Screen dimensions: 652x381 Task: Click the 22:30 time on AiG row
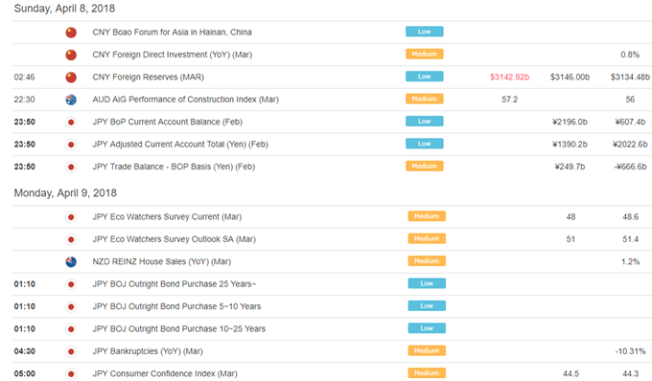coord(25,100)
